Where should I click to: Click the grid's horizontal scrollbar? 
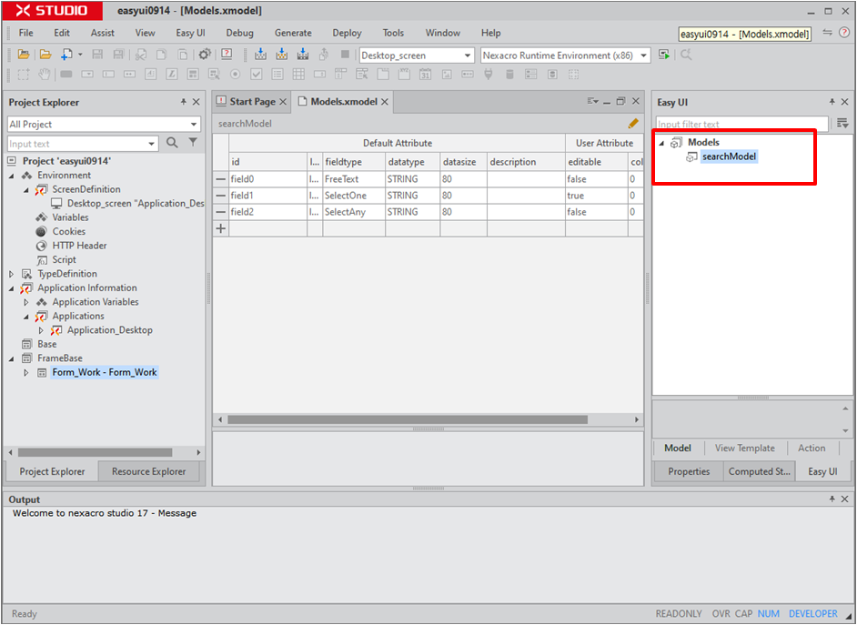pyautogui.click(x=408, y=419)
